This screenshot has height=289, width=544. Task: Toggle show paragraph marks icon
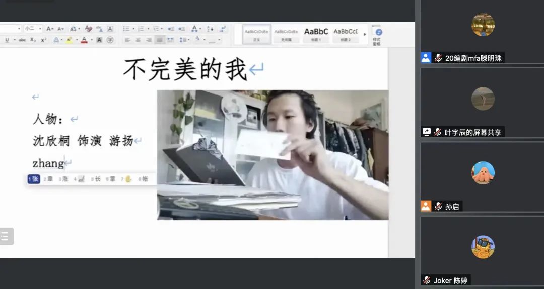(223, 29)
